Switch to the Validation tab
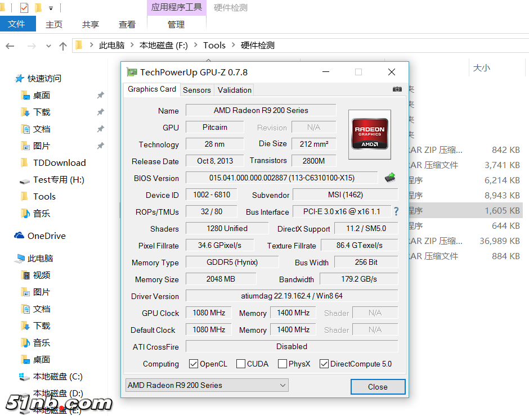 (x=235, y=90)
